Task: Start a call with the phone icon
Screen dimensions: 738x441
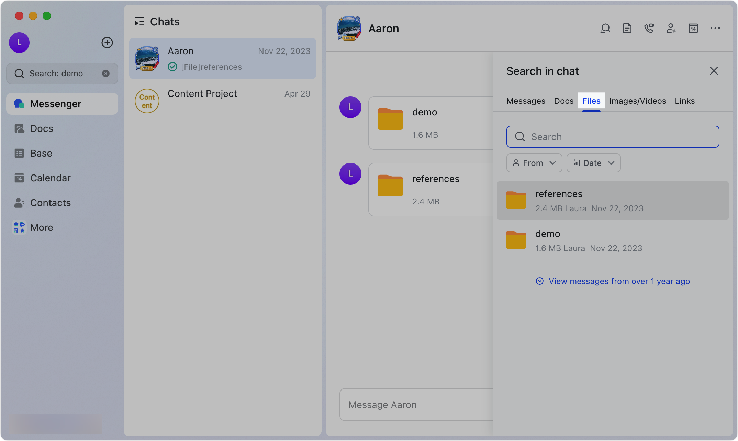Action: pos(649,29)
